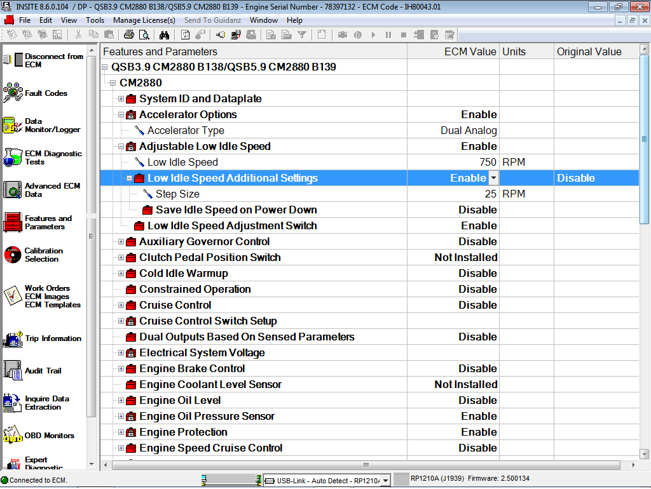
Task: Open the Manage License(s) menu
Action: 144,20
